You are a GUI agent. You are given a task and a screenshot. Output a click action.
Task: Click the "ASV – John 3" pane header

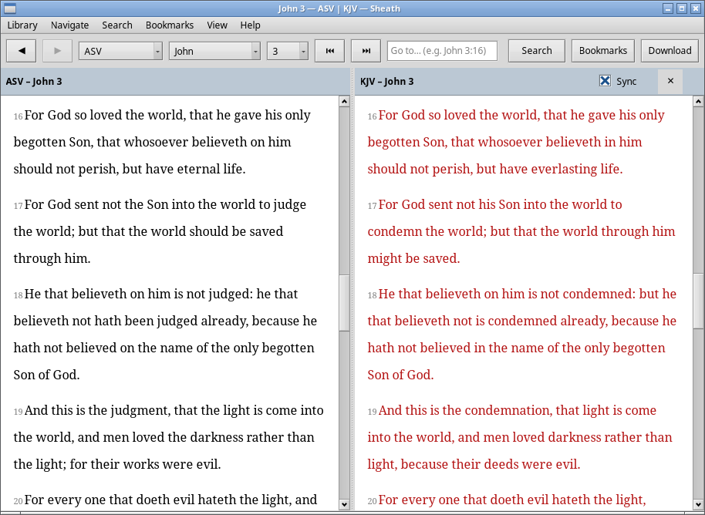(34, 82)
